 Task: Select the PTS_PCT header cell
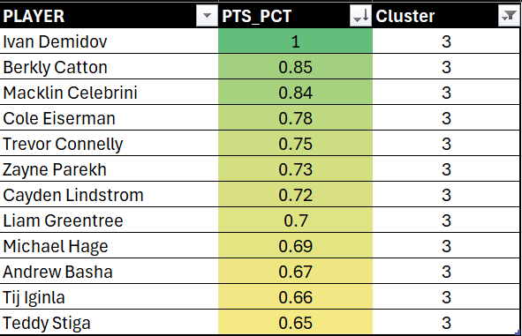click(x=295, y=16)
